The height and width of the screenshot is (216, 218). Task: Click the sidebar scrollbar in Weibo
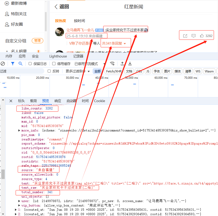pyautogui.click(x=46, y=22)
